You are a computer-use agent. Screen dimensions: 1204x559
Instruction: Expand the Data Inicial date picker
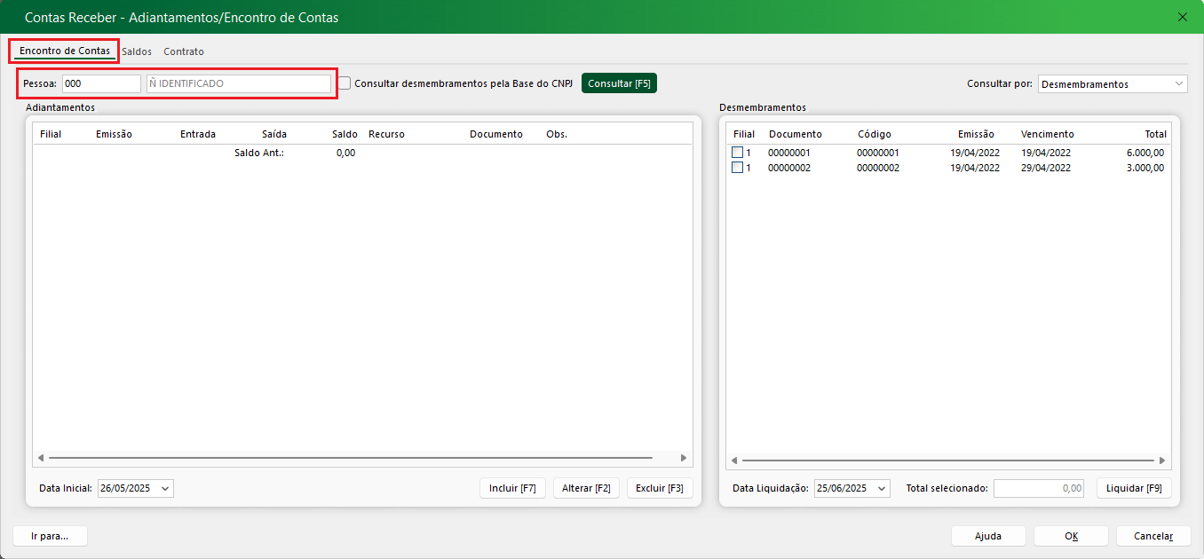click(x=165, y=489)
